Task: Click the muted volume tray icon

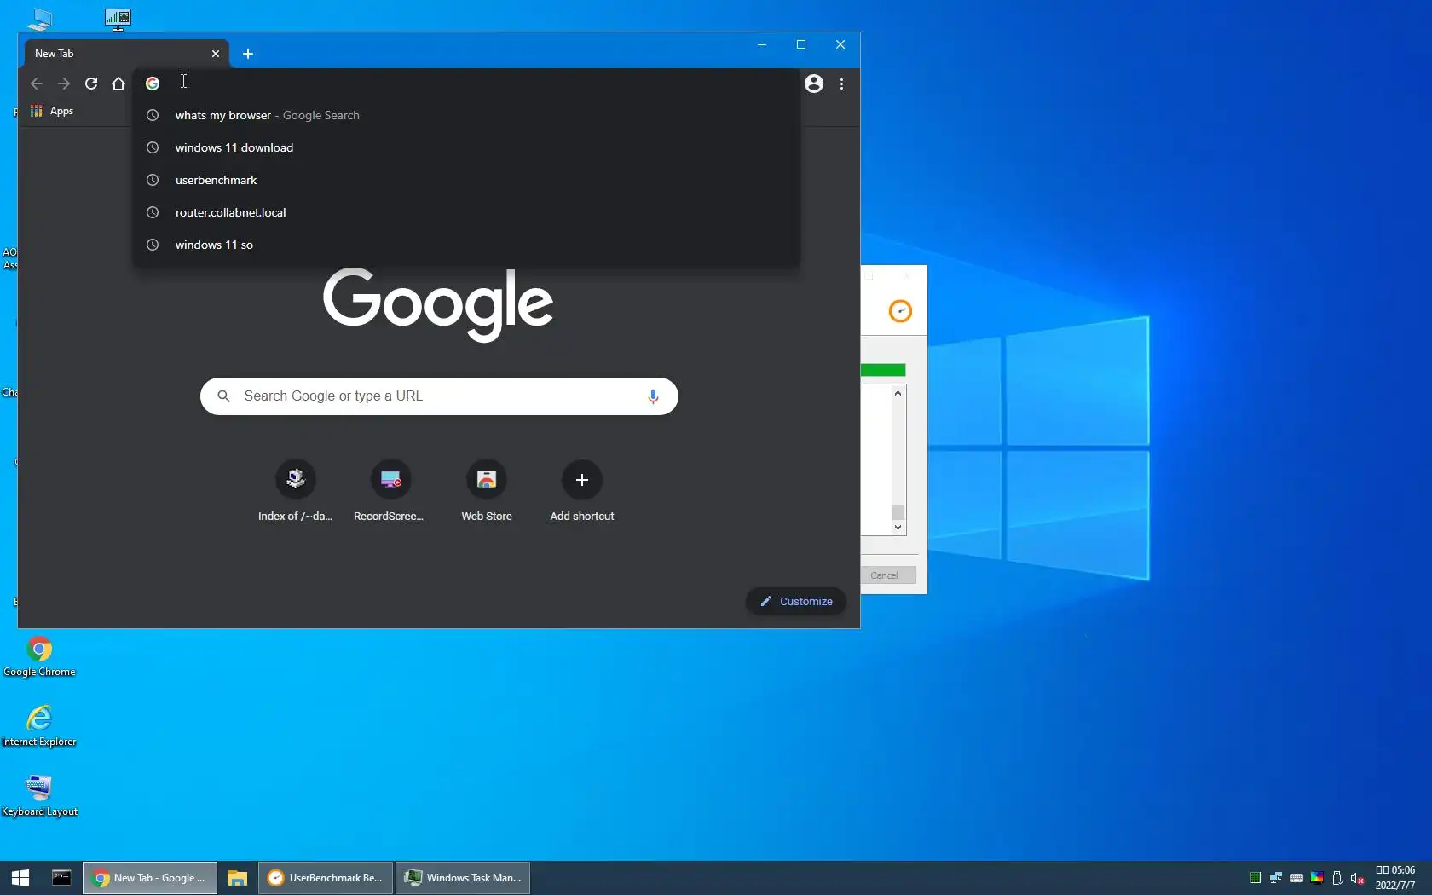Action: tap(1358, 878)
